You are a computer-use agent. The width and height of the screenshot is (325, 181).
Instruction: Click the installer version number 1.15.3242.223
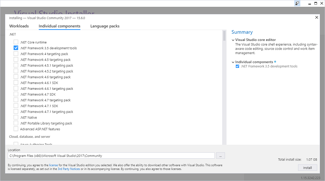coord(311,178)
